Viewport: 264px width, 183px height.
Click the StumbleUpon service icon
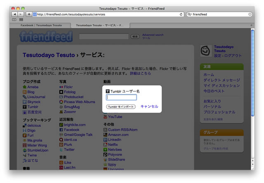(x=25, y=150)
